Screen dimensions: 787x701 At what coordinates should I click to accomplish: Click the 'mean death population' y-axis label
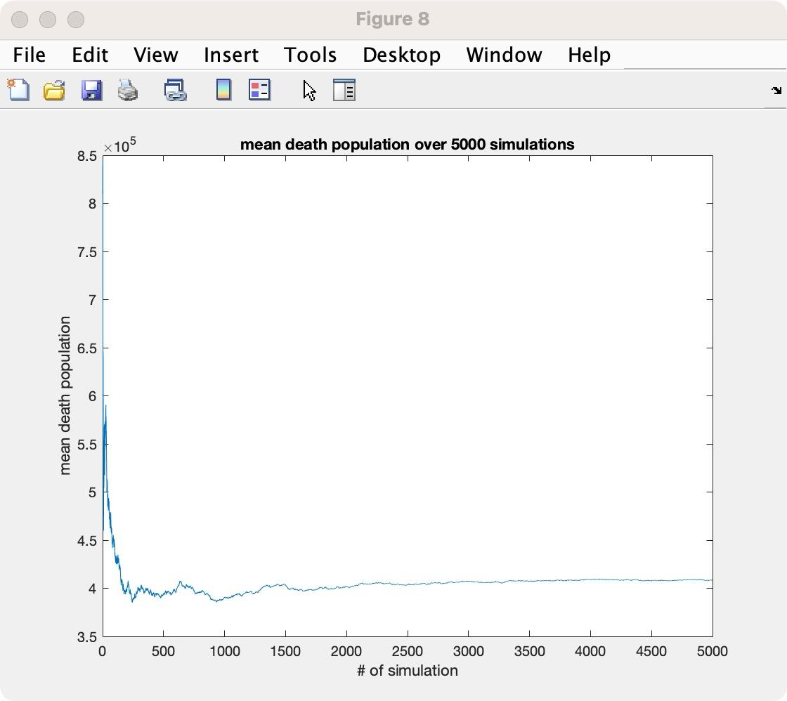coord(65,395)
